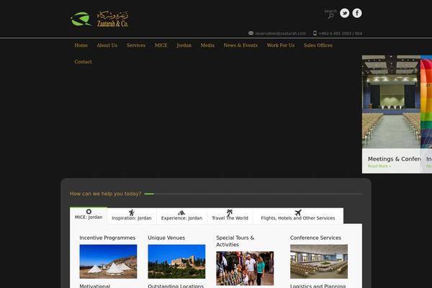This screenshot has height=288, width=432.
Task: Open the Twitter bird icon
Action: 344,13
